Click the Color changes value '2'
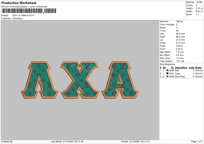204x144 pixels. pos(177,24)
